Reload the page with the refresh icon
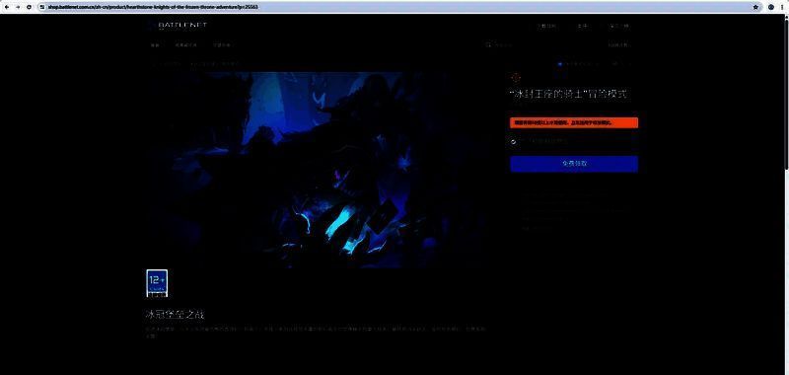 (30, 7)
